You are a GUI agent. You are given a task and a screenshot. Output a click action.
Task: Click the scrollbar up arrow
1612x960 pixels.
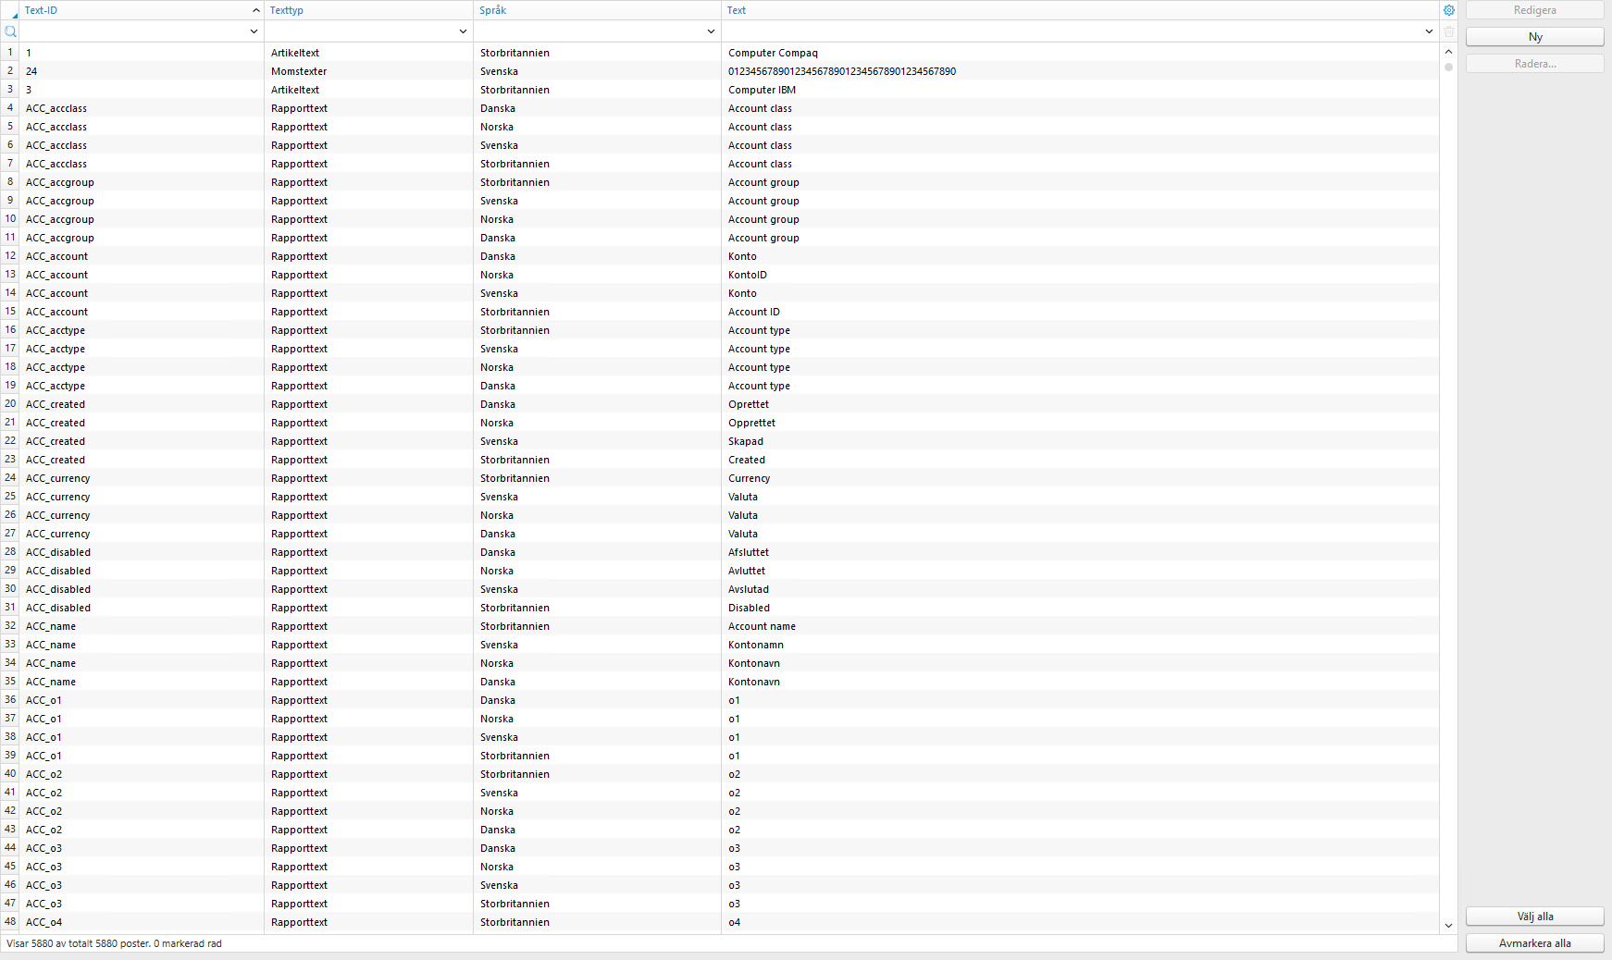1449,52
